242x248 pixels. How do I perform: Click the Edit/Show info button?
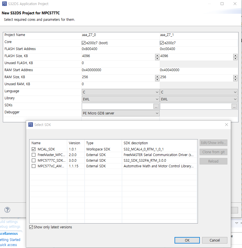click(x=213, y=143)
